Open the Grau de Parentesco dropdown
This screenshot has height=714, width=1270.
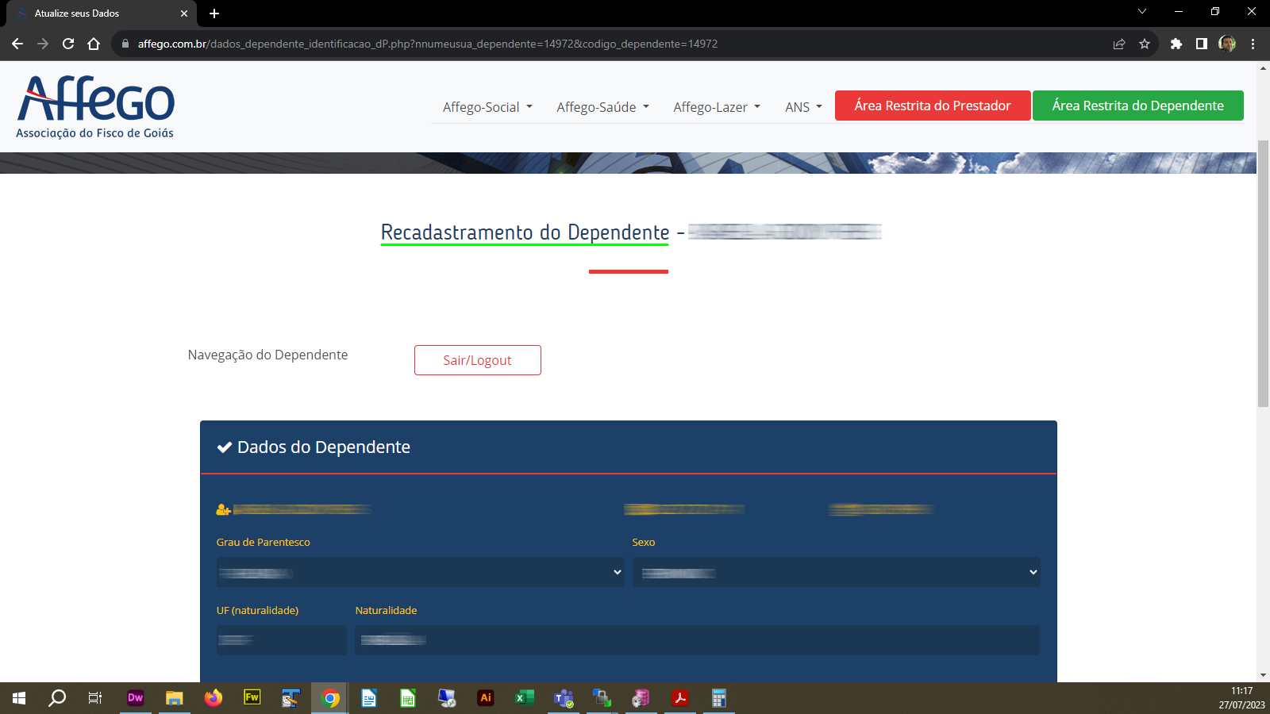click(x=421, y=572)
